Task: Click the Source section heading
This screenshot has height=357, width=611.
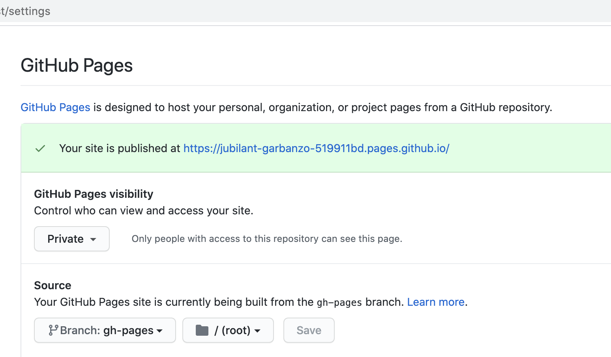Action: point(52,285)
